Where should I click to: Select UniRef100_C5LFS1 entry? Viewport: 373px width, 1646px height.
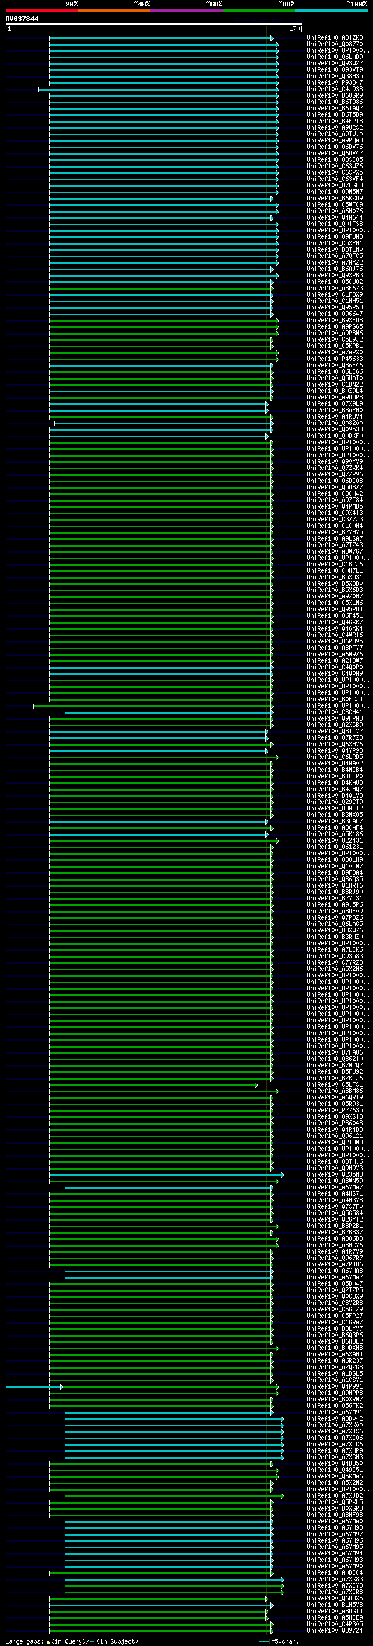pos(335,1084)
